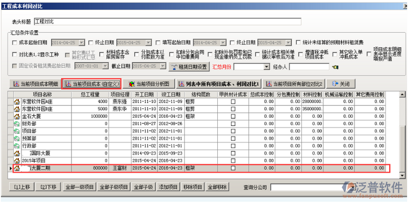Screen dimensions: 408x204
Task: Open 当前项目分析图 chart view
Action: click(149, 84)
